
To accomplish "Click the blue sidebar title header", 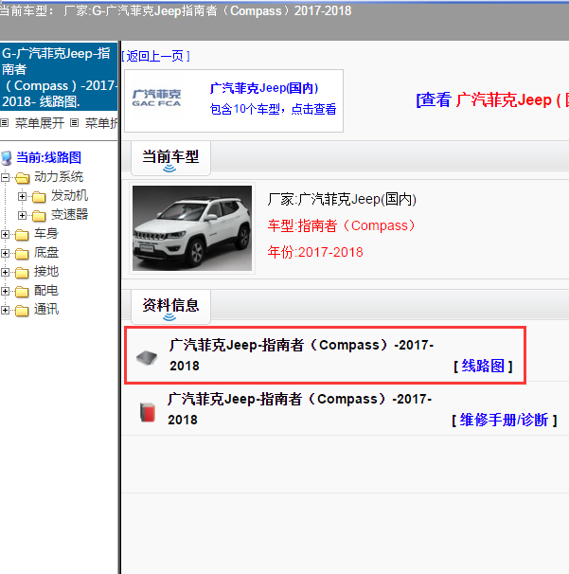I will coord(59,77).
